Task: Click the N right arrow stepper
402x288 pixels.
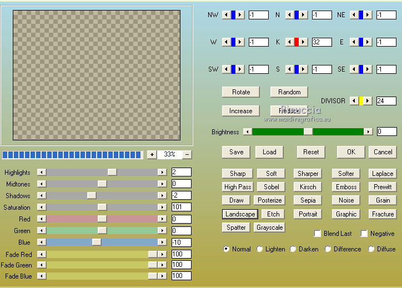Action: 303,15
